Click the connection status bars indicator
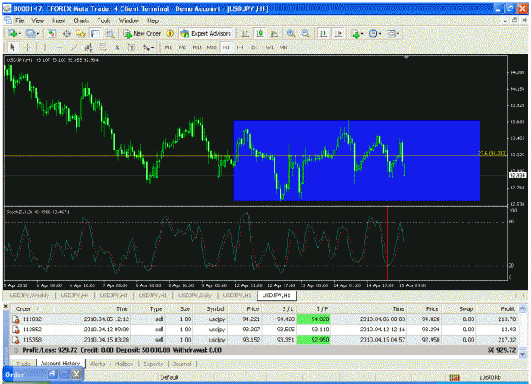 (455, 377)
